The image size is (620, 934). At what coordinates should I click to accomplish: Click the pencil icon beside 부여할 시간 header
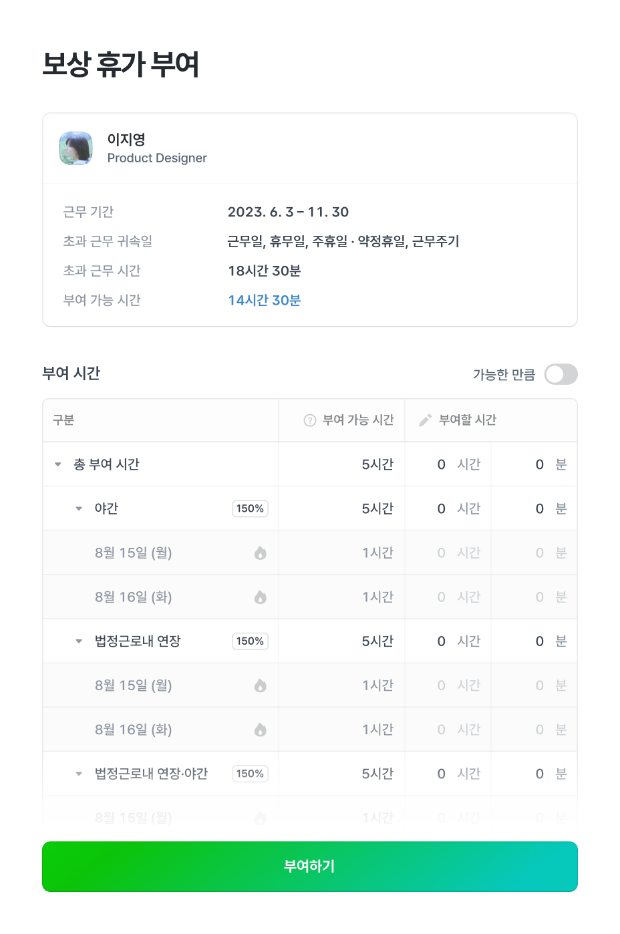425,420
